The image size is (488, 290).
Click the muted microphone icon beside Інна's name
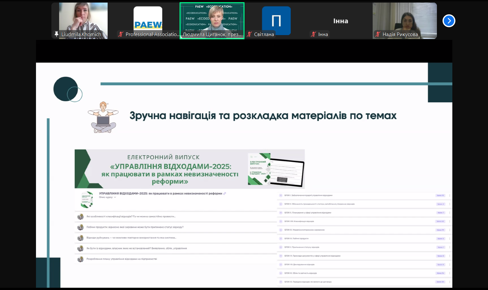(x=314, y=34)
